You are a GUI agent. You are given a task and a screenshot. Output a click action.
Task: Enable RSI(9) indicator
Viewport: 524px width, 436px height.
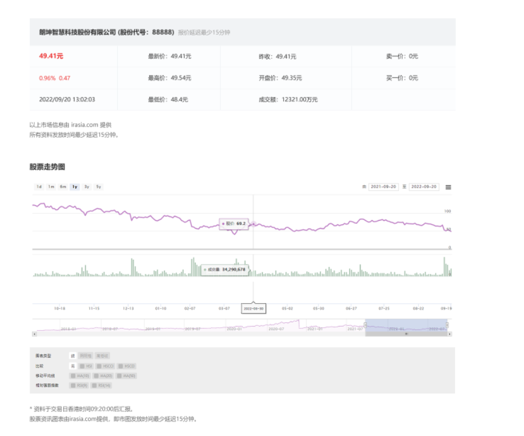pyautogui.click(x=79, y=385)
